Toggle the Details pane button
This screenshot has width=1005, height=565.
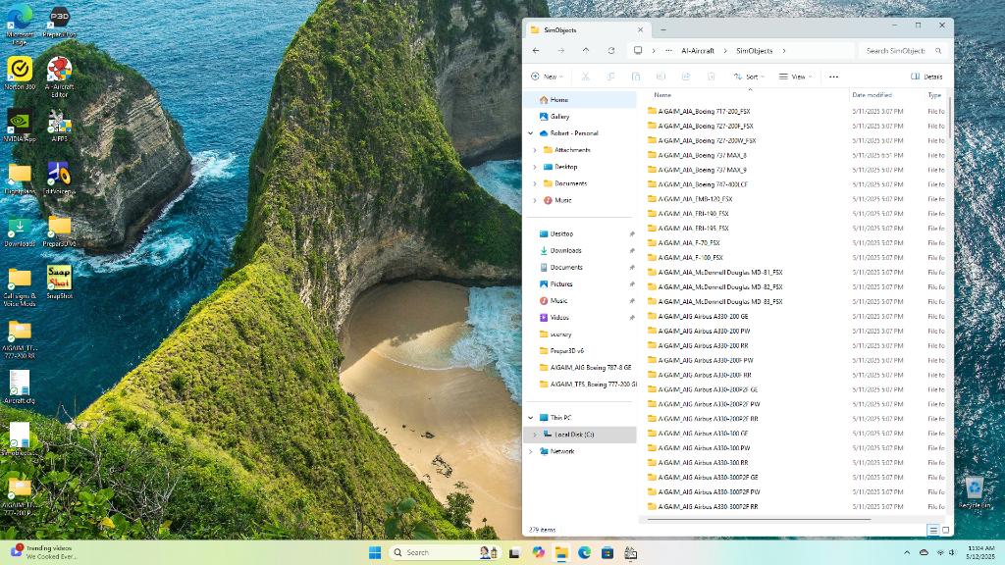click(x=926, y=77)
